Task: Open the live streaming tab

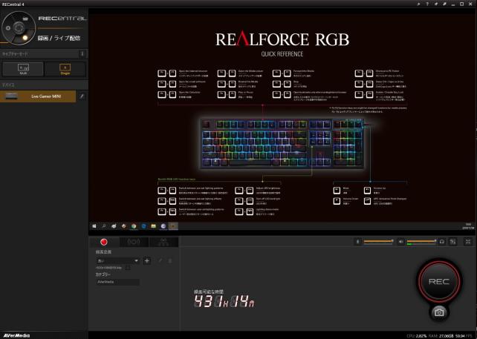Action: click(x=134, y=242)
